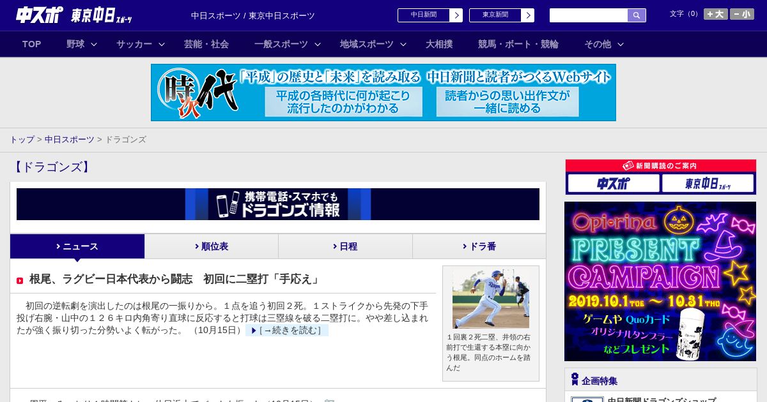
Task: Click the site search input field
Action: [x=589, y=15]
